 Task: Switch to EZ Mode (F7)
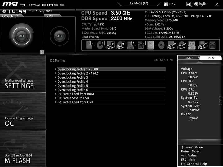coord(139,3)
